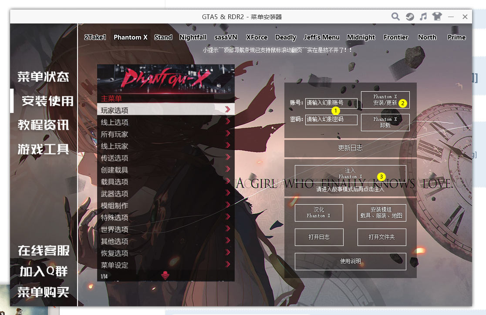This screenshot has width=486, height=315.
Task: Expand the 玩家选项 chevron arrow
Action: pos(228,109)
